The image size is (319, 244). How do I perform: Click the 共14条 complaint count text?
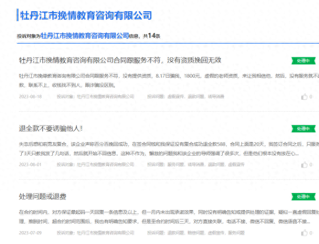(x=152, y=36)
